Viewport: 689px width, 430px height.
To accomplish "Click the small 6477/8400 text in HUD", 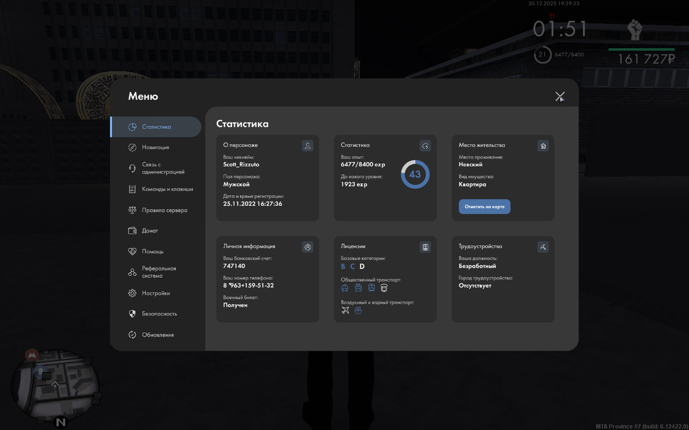I will click(x=569, y=55).
